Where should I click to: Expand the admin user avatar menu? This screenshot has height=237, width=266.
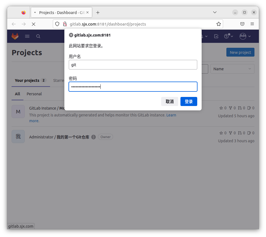[245, 36]
